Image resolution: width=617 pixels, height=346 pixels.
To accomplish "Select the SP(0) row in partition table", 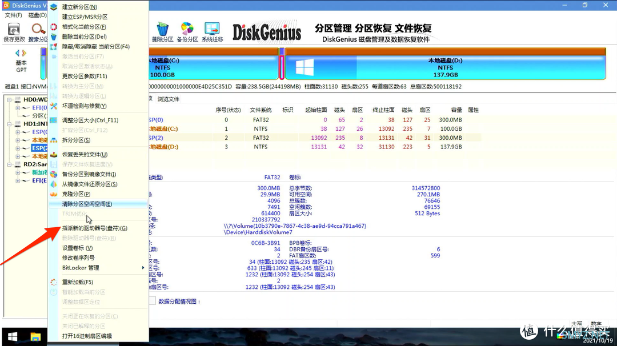I will tap(315, 120).
